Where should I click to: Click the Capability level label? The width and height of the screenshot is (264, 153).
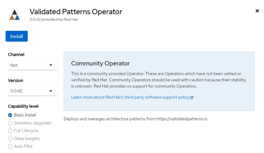(x=23, y=106)
